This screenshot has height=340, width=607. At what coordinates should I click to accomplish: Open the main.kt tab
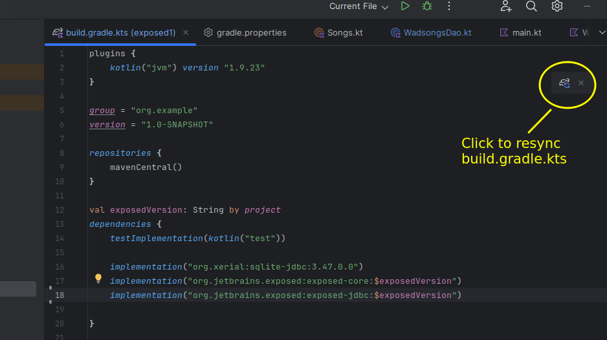coord(527,33)
